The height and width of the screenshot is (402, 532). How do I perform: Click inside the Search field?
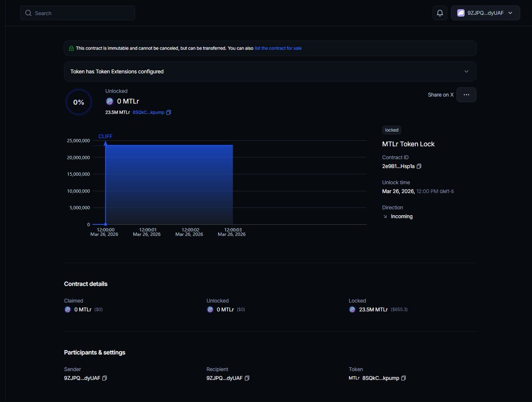(78, 13)
